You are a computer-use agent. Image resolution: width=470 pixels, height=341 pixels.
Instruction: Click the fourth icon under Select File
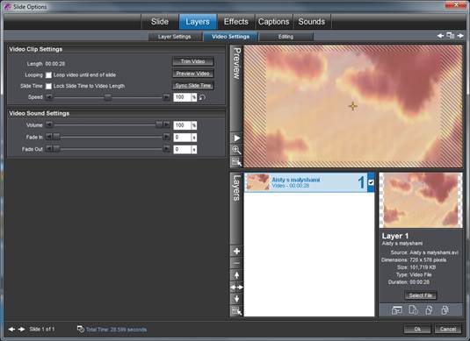click(445, 310)
